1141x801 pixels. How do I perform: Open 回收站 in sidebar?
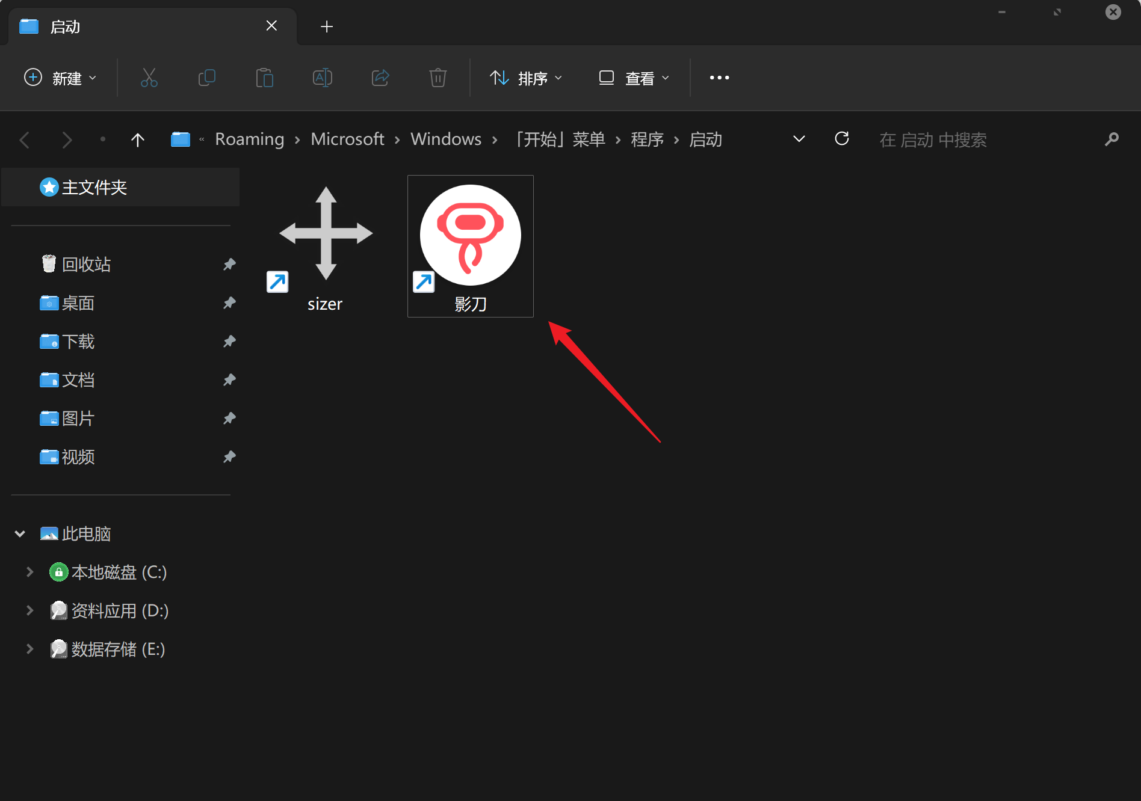coord(86,265)
